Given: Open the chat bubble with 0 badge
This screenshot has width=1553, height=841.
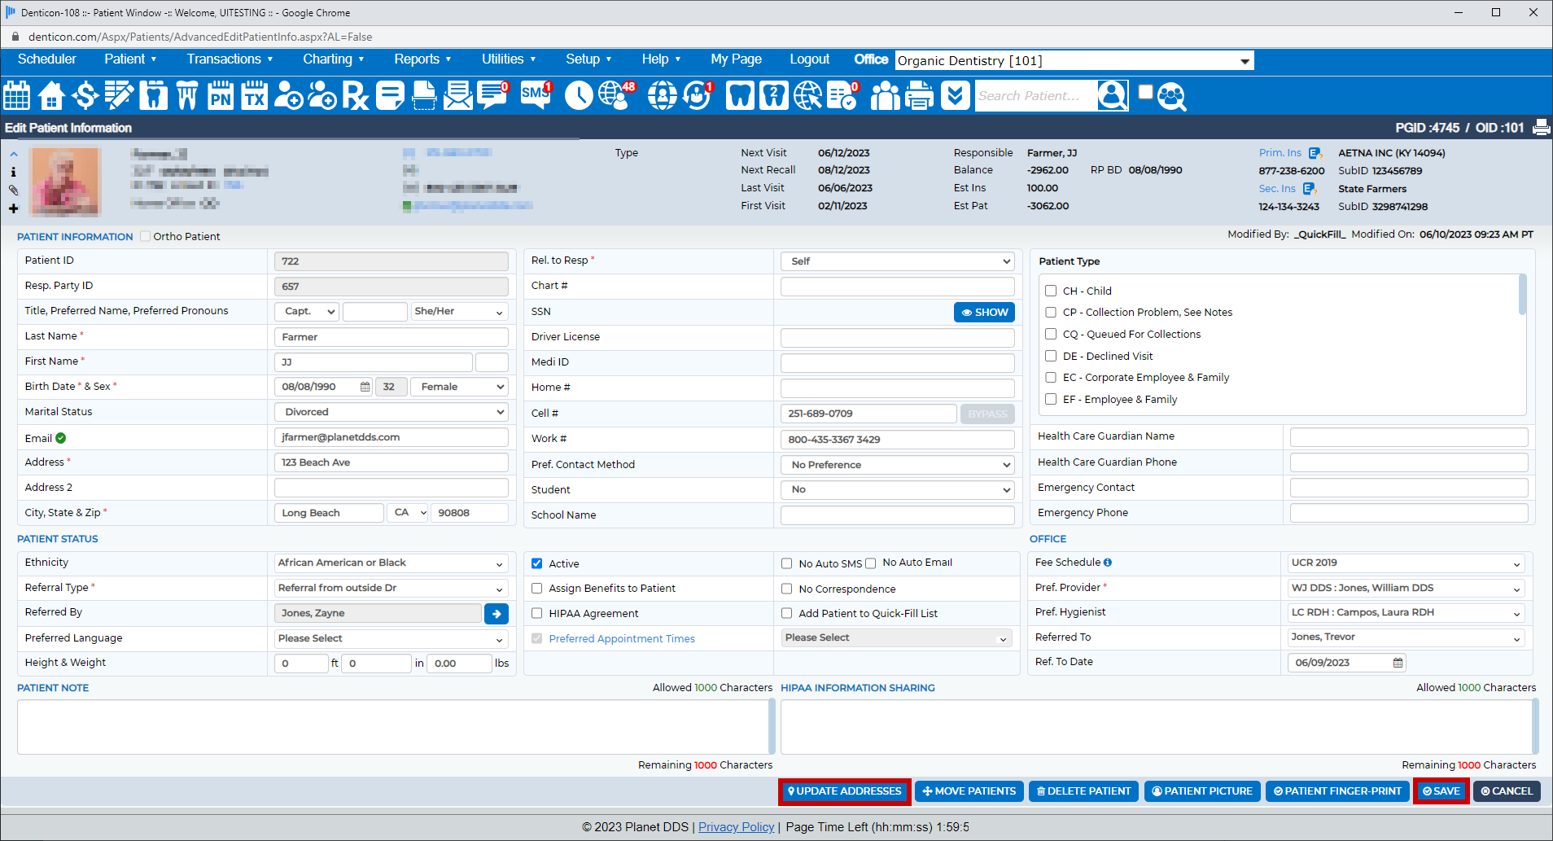Looking at the screenshot, I should click(493, 95).
